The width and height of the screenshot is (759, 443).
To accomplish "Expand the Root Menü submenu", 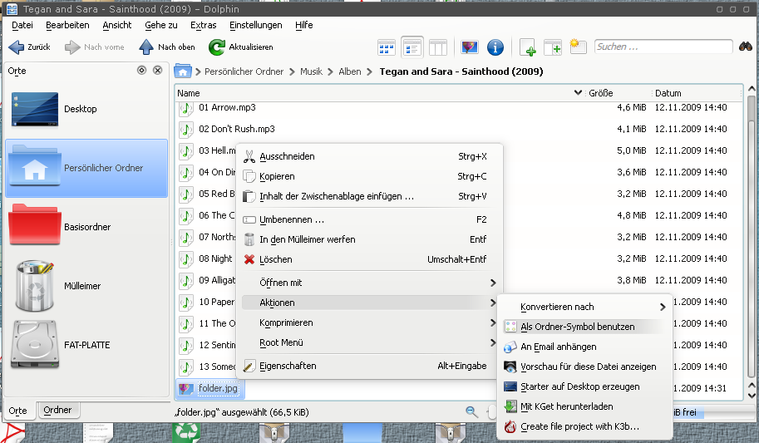I will [369, 342].
